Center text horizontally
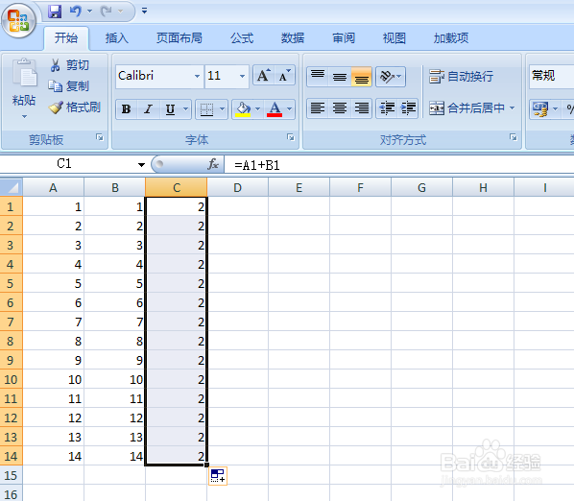Viewport: 574px width, 501px height. coord(340,107)
